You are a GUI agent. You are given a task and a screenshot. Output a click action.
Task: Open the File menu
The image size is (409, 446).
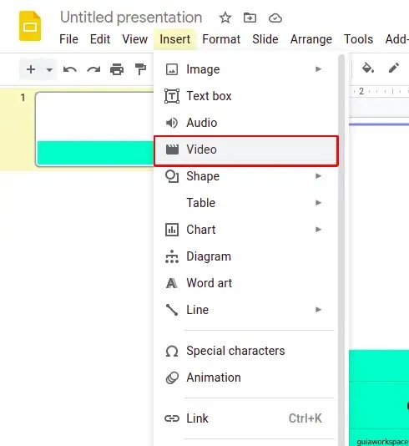(68, 39)
